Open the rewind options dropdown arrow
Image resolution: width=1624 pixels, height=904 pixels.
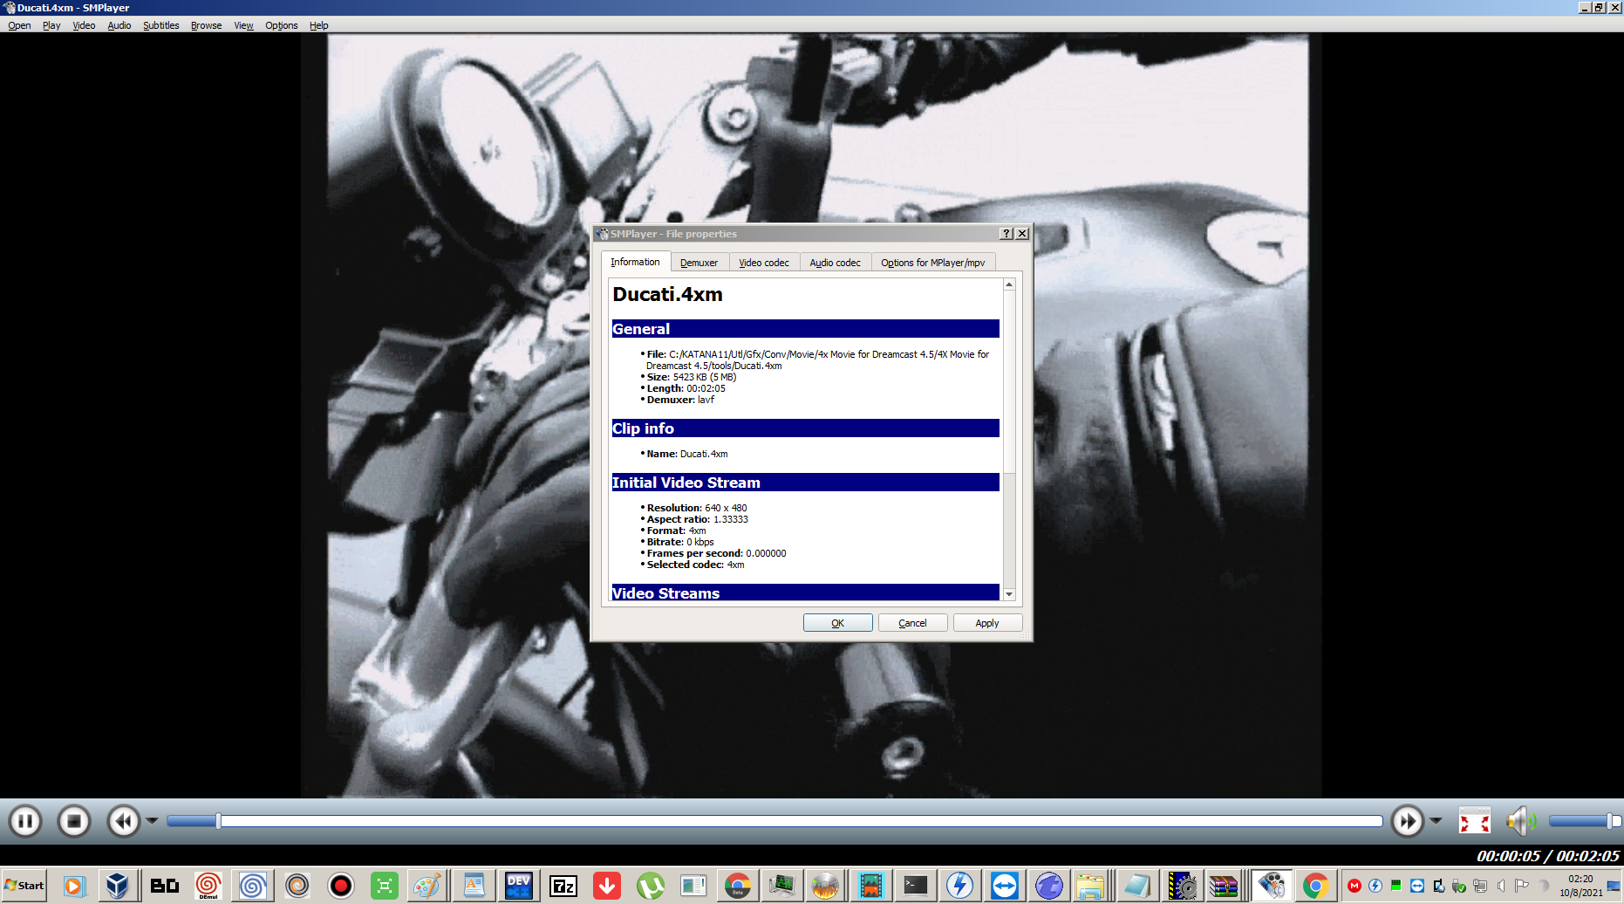point(152,821)
